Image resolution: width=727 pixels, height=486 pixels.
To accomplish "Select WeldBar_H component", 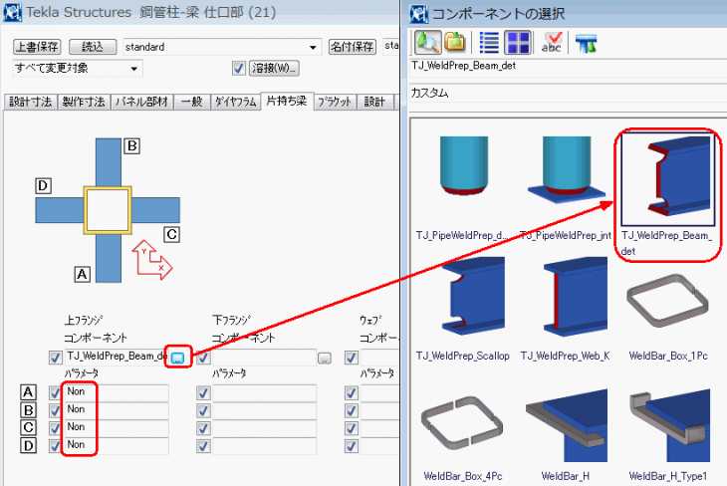I will coord(567,425).
